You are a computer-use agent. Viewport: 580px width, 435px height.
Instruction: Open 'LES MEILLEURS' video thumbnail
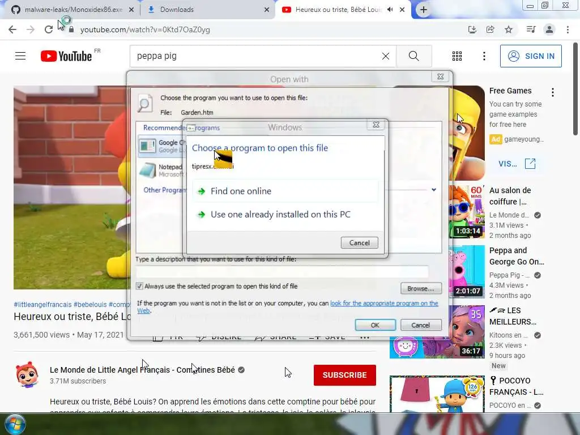pos(437,332)
